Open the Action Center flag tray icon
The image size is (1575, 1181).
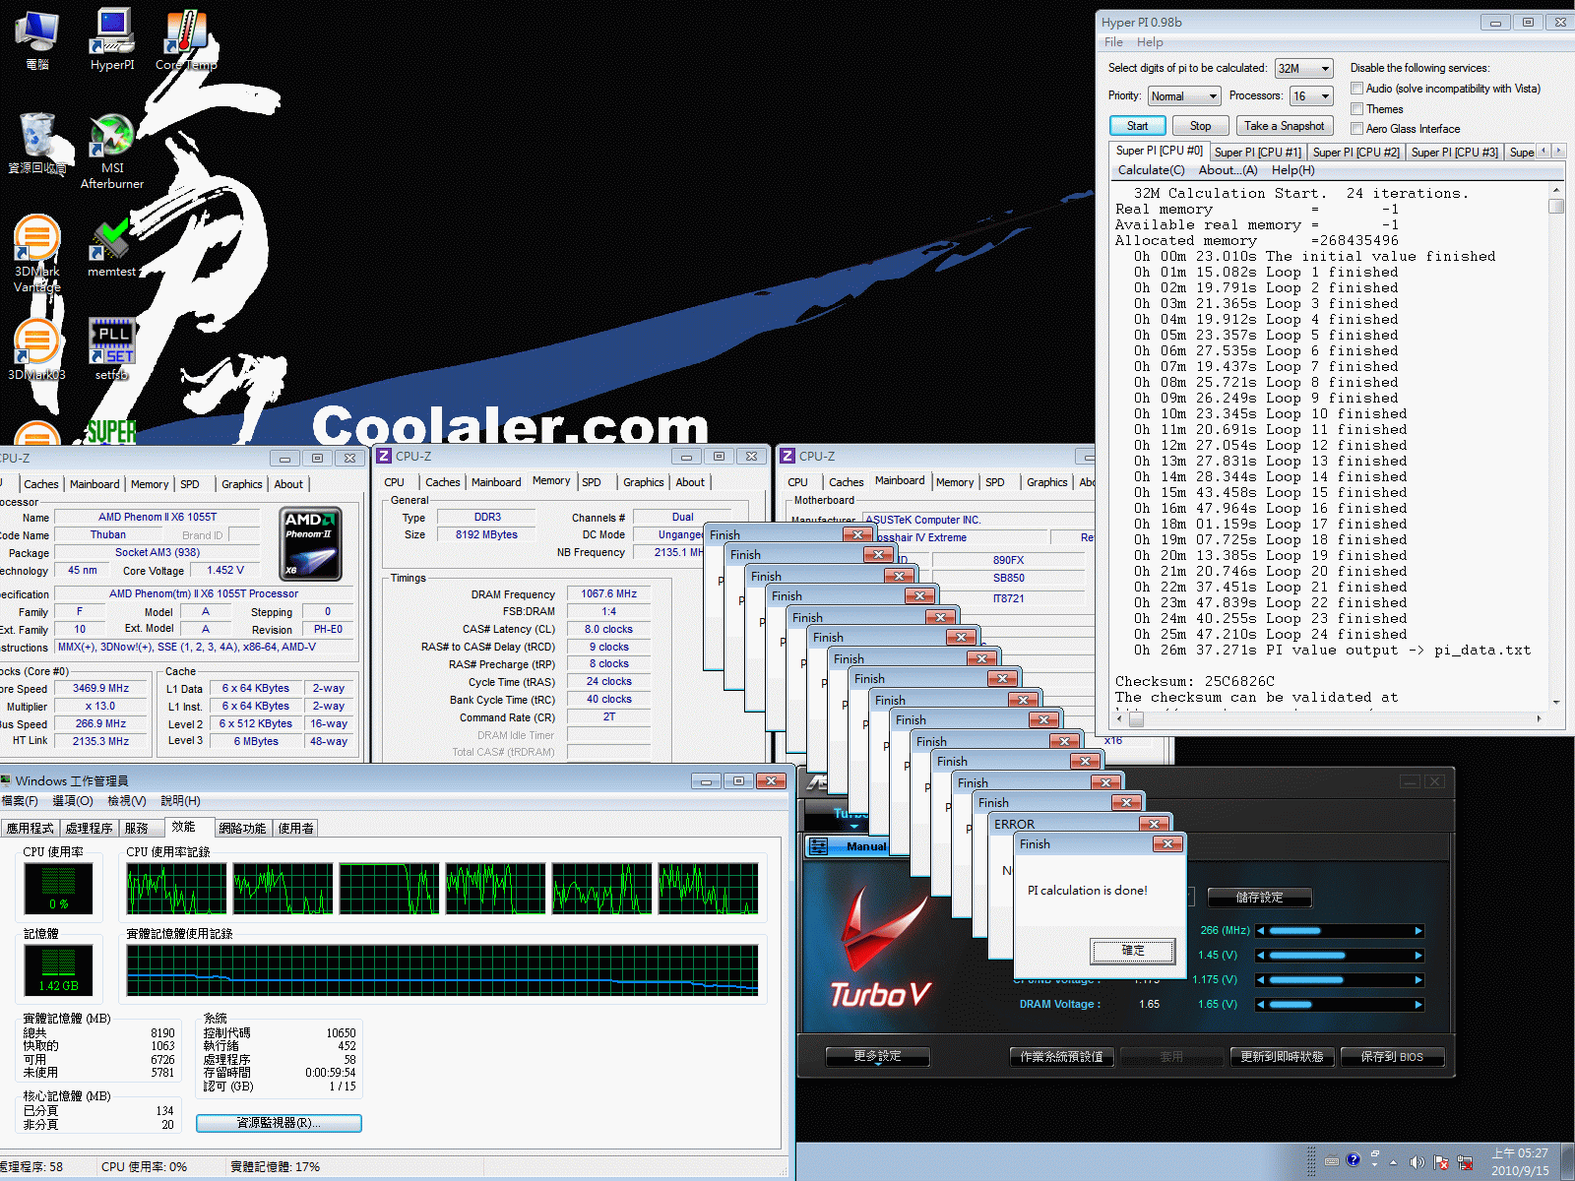coord(1441,1162)
